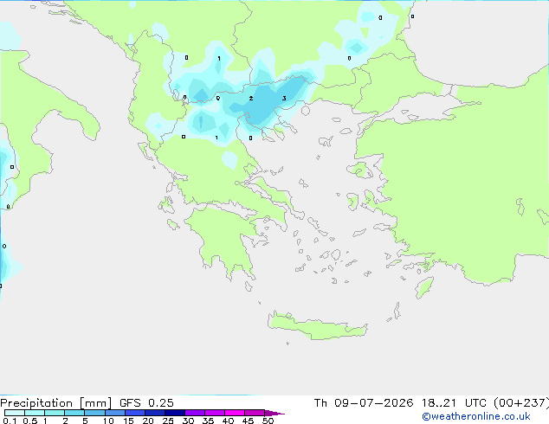Click the legend label '35'
The width and height of the screenshot is (549, 424).
point(208,421)
